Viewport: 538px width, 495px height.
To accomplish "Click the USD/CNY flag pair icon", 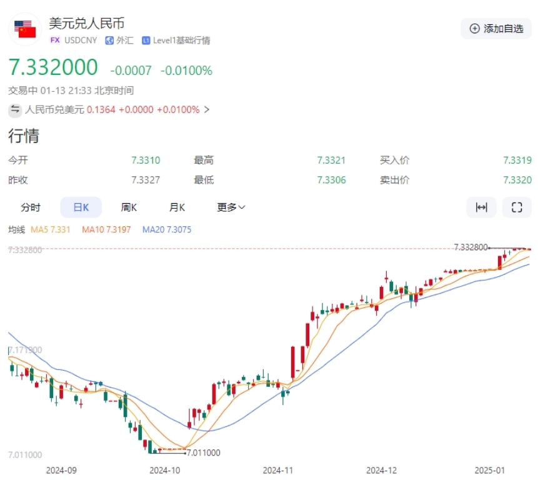I will coord(26,29).
